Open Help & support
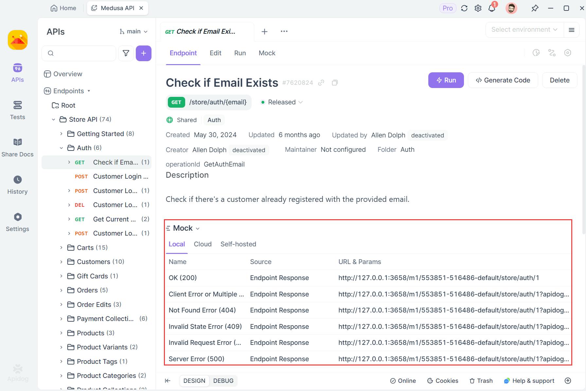Viewport: 586px width, 391px height. pyautogui.click(x=529, y=381)
